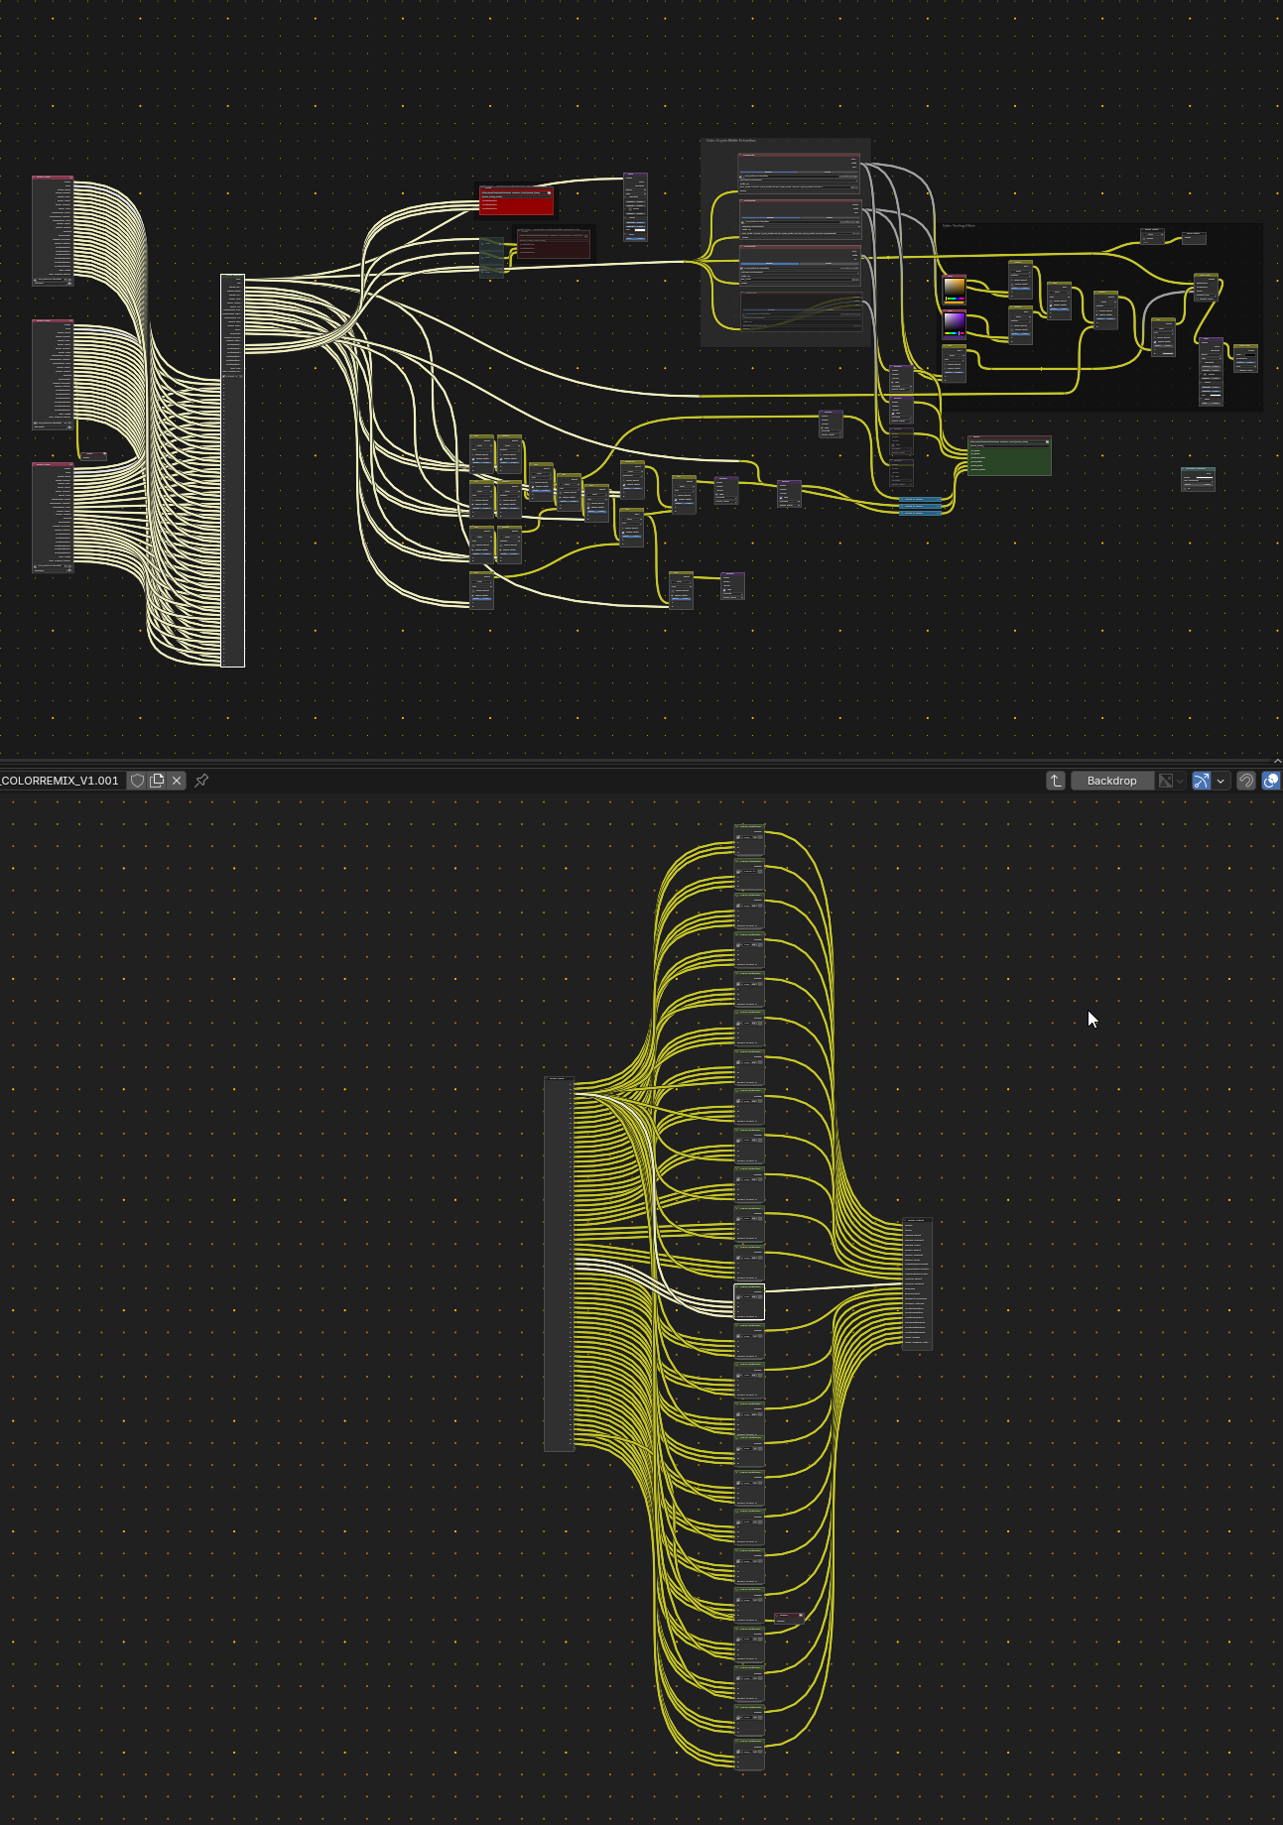The height and width of the screenshot is (1825, 1283).
Task: Unlink the COLORREMIX_V1.001 node tree
Action: (x=177, y=781)
